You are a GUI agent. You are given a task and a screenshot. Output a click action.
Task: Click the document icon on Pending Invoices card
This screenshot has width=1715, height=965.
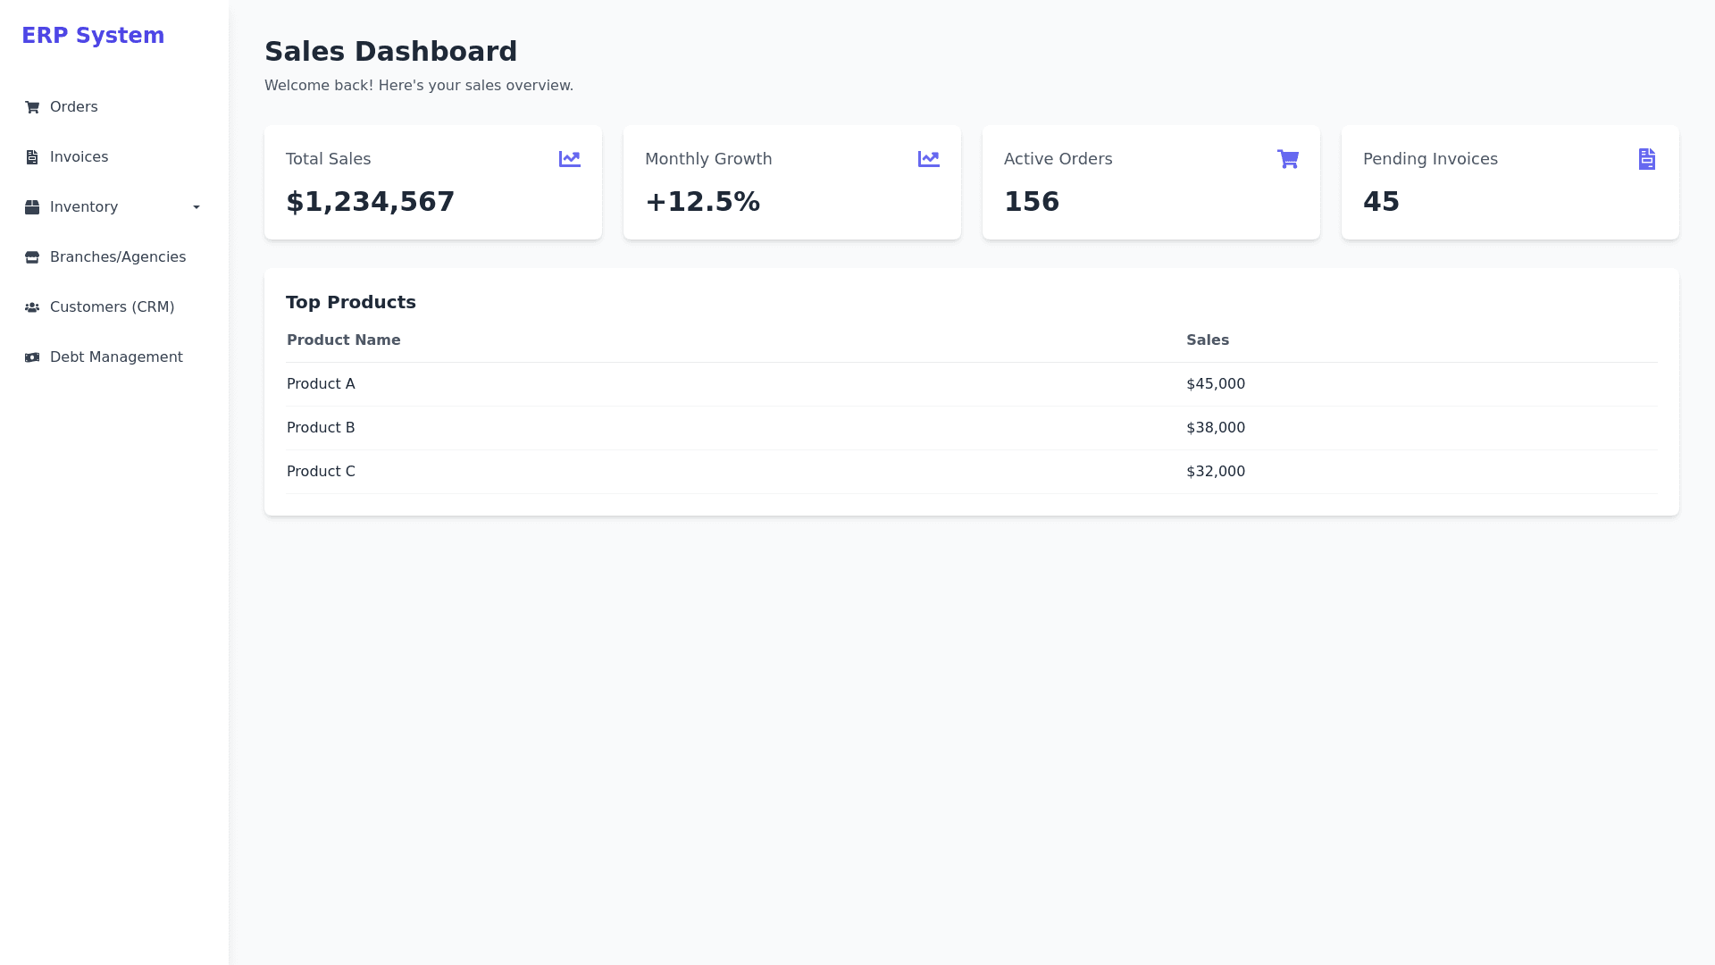click(1647, 159)
